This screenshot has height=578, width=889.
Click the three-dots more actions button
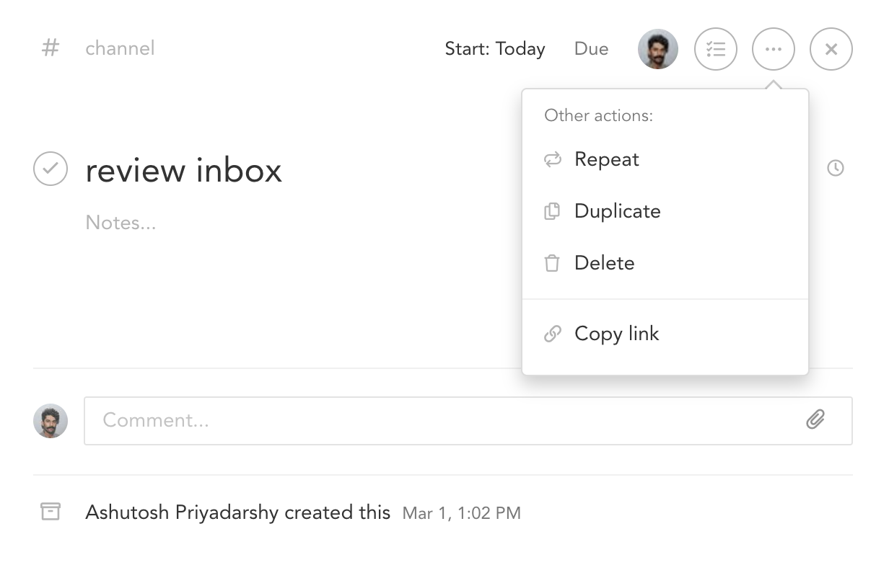pos(773,49)
